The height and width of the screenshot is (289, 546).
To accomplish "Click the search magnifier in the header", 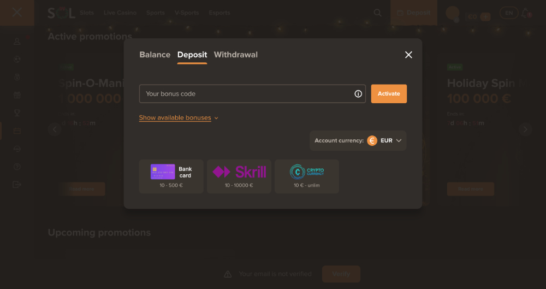I will tap(377, 13).
